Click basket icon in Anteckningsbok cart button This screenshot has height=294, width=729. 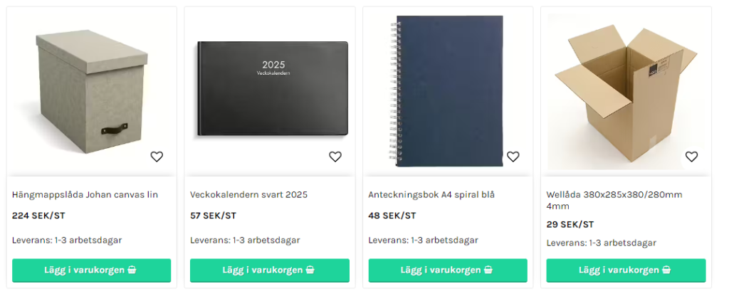[x=488, y=270]
